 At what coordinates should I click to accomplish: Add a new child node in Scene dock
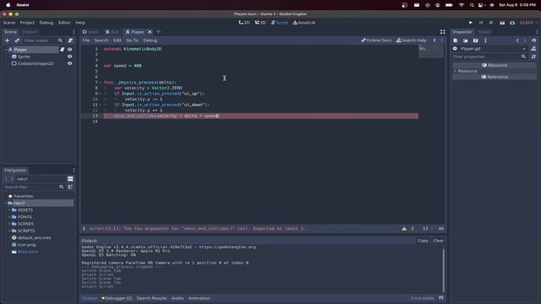tap(7, 41)
